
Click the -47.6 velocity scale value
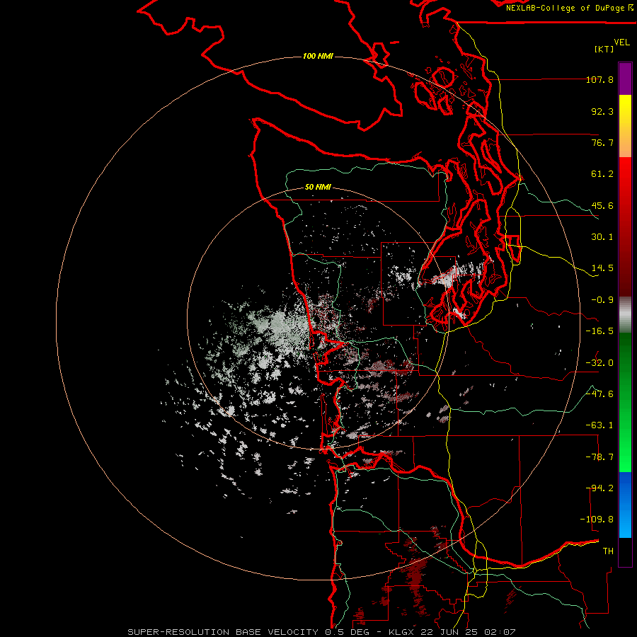pyautogui.click(x=599, y=394)
